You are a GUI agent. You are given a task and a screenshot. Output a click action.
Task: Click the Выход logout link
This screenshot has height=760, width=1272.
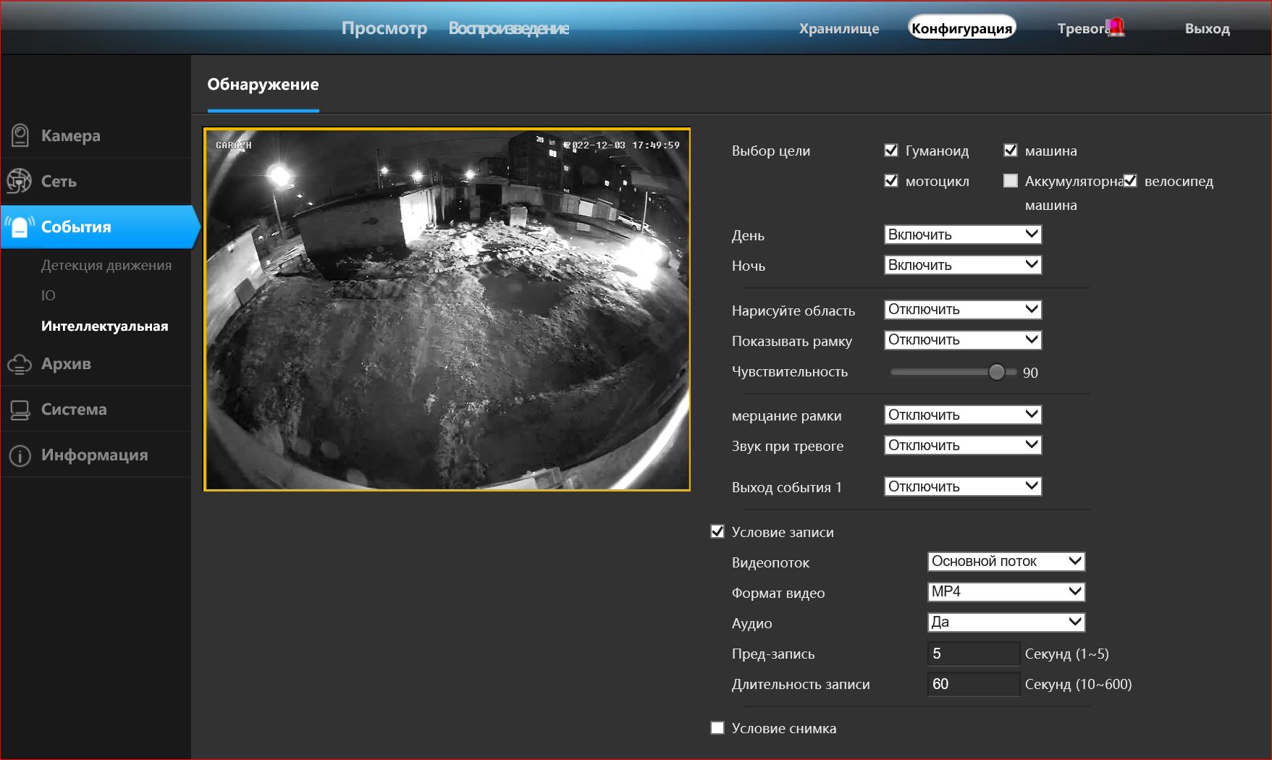coord(1207,28)
